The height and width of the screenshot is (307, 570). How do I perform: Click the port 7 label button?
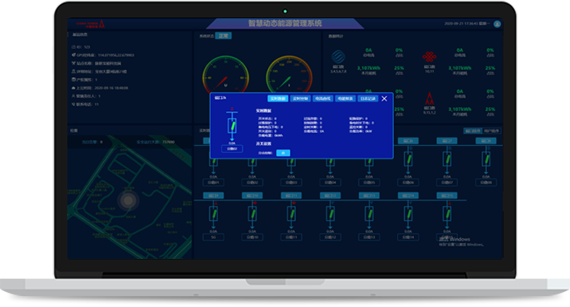[447, 141]
